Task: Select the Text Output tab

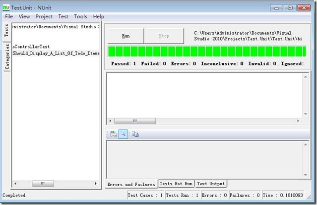Action: (x=211, y=184)
